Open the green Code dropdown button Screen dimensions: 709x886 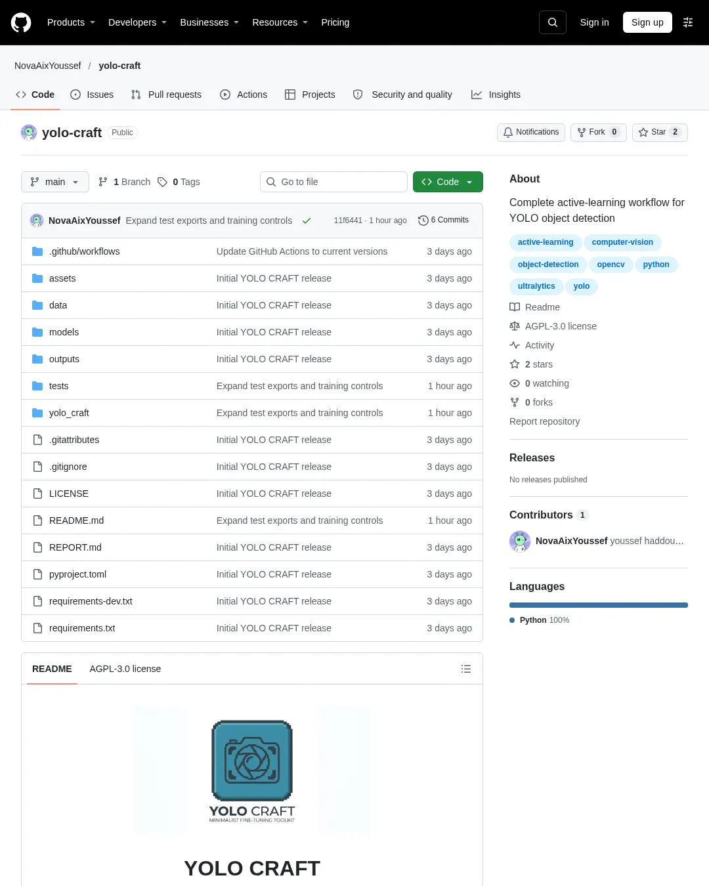(x=448, y=182)
